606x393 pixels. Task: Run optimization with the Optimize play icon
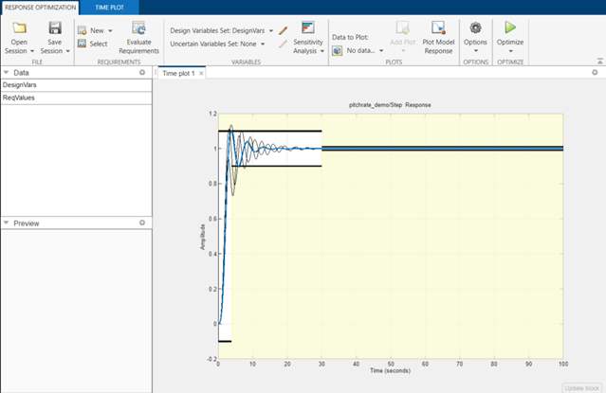click(x=510, y=28)
